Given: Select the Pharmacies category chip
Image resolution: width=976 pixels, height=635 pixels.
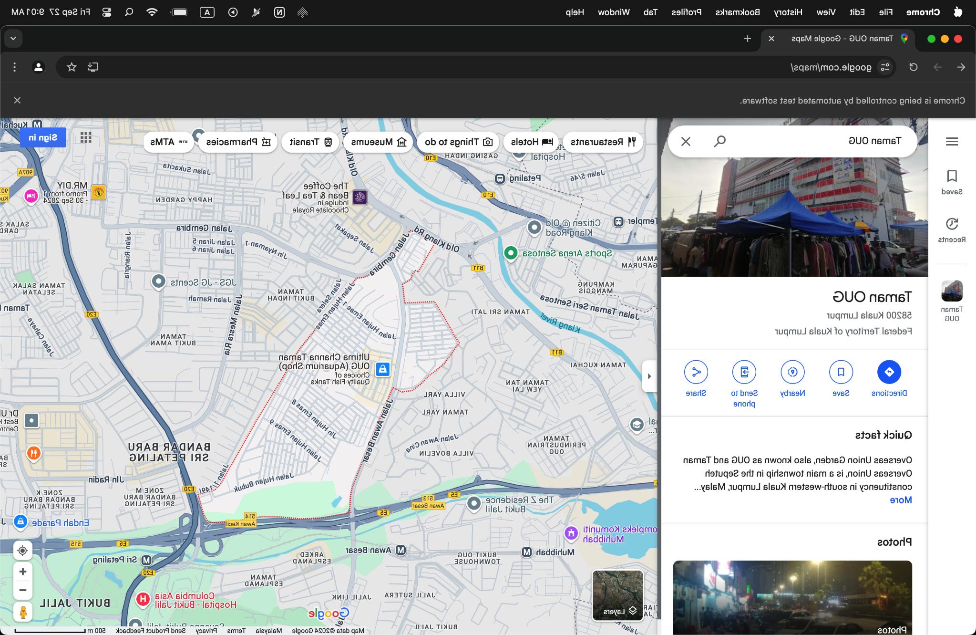Looking at the screenshot, I should pyautogui.click(x=238, y=142).
